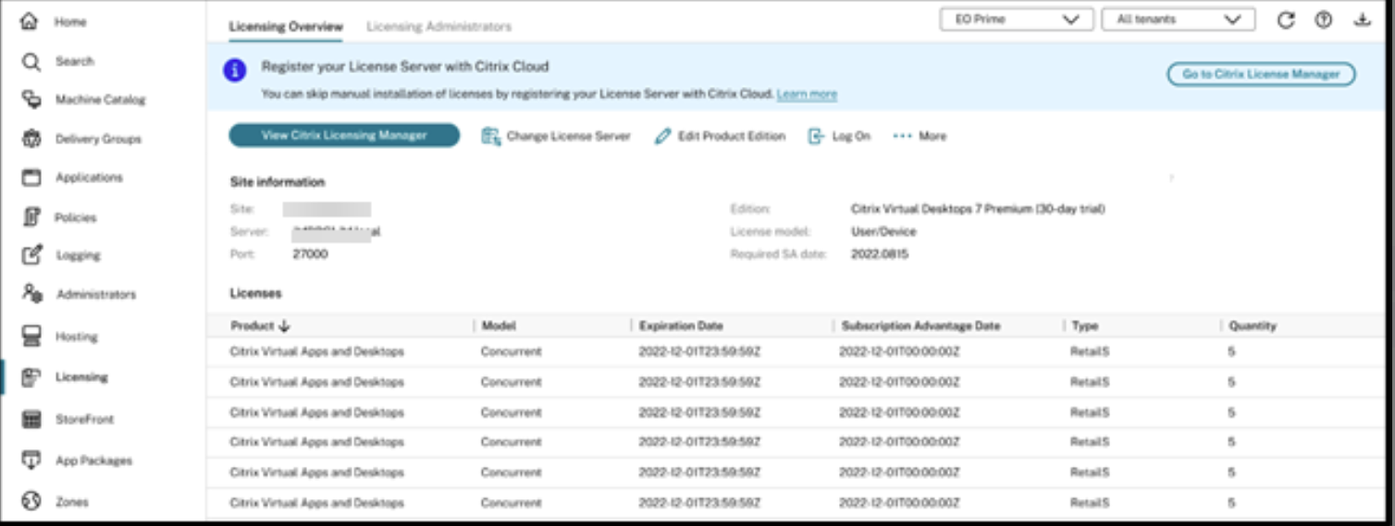Click Logging label in sidebar
Viewport: 1395px width, 526px height.
tap(79, 255)
